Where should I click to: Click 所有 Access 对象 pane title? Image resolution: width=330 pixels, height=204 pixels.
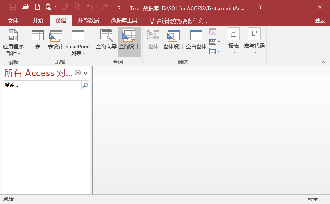click(x=38, y=73)
